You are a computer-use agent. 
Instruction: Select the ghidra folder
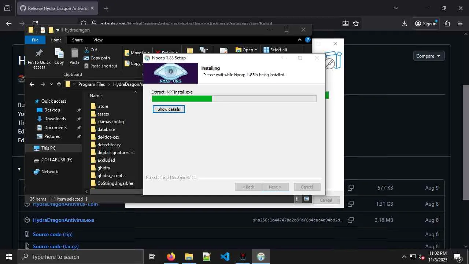coord(103,168)
